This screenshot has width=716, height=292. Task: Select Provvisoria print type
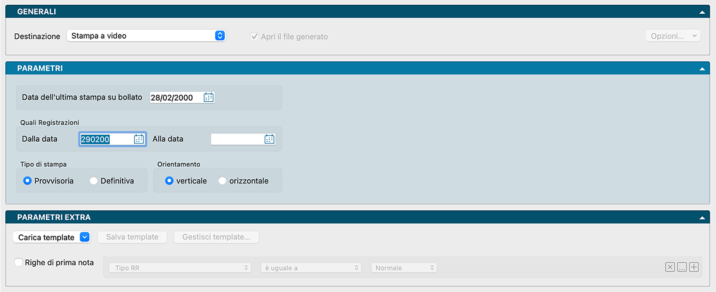coord(27,181)
